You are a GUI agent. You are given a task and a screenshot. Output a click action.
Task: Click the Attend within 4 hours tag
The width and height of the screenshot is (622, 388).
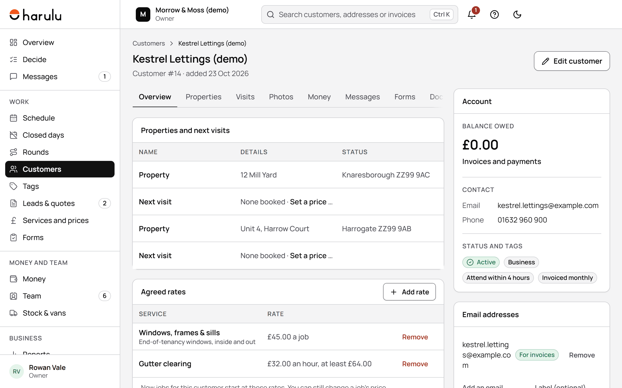point(498,278)
